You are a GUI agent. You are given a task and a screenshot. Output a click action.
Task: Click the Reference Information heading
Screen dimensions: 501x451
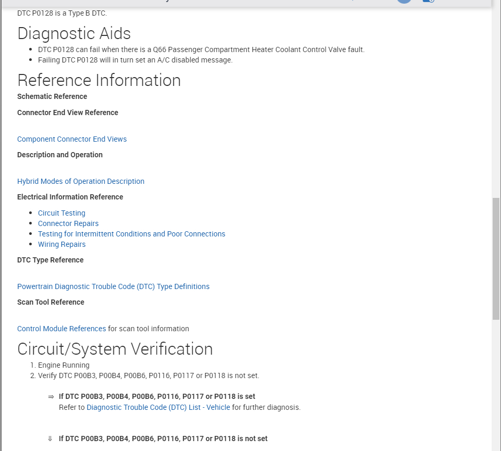click(x=99, y=80)
